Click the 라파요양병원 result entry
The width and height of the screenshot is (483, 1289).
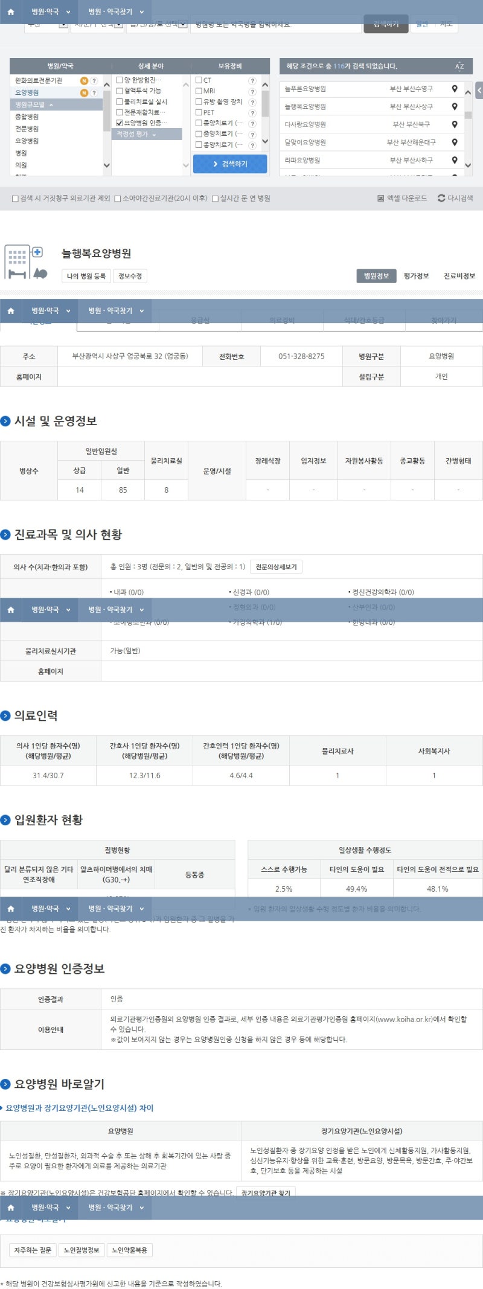(302, 160)
